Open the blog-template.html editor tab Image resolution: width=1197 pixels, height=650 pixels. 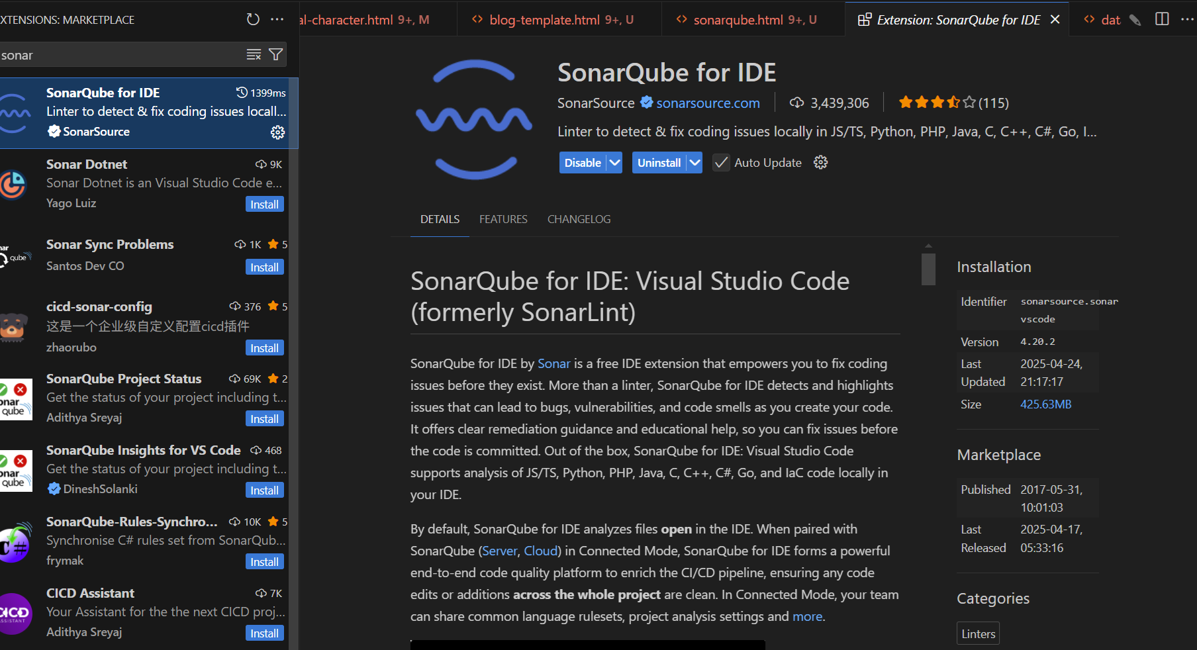click(x=560, y=20)
